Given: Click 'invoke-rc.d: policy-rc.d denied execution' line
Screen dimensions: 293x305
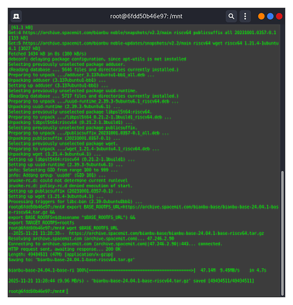Looking at the screenshot, I should (x=70, y=185).
